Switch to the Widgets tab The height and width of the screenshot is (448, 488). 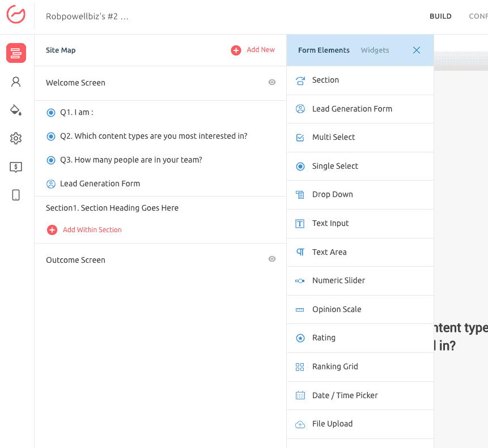[x=375, y=50]
